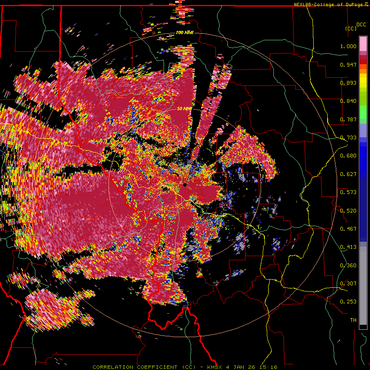The width and height of the screenshot is (370, 370).
Task: Select the 0.360 scale value
Action: [x=348, y=266]
